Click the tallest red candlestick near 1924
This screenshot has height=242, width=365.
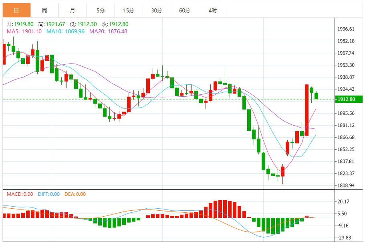coord(307,110)
